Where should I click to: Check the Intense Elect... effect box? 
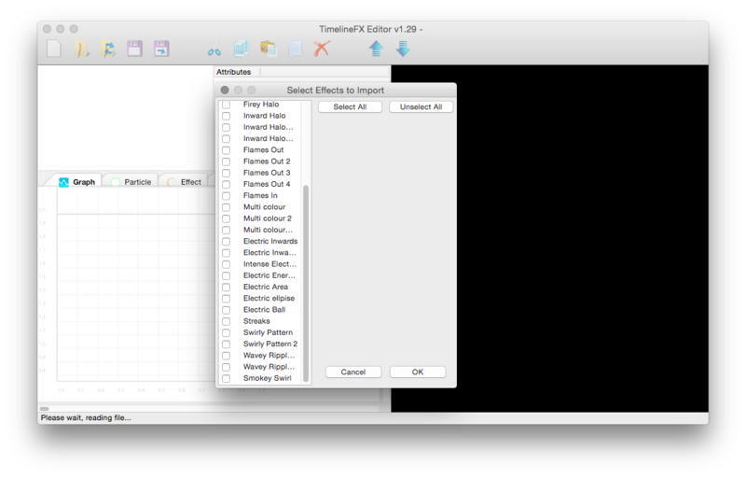(x=226, y=264)
